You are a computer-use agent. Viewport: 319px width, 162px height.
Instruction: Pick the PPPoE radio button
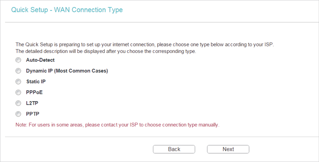18,92
